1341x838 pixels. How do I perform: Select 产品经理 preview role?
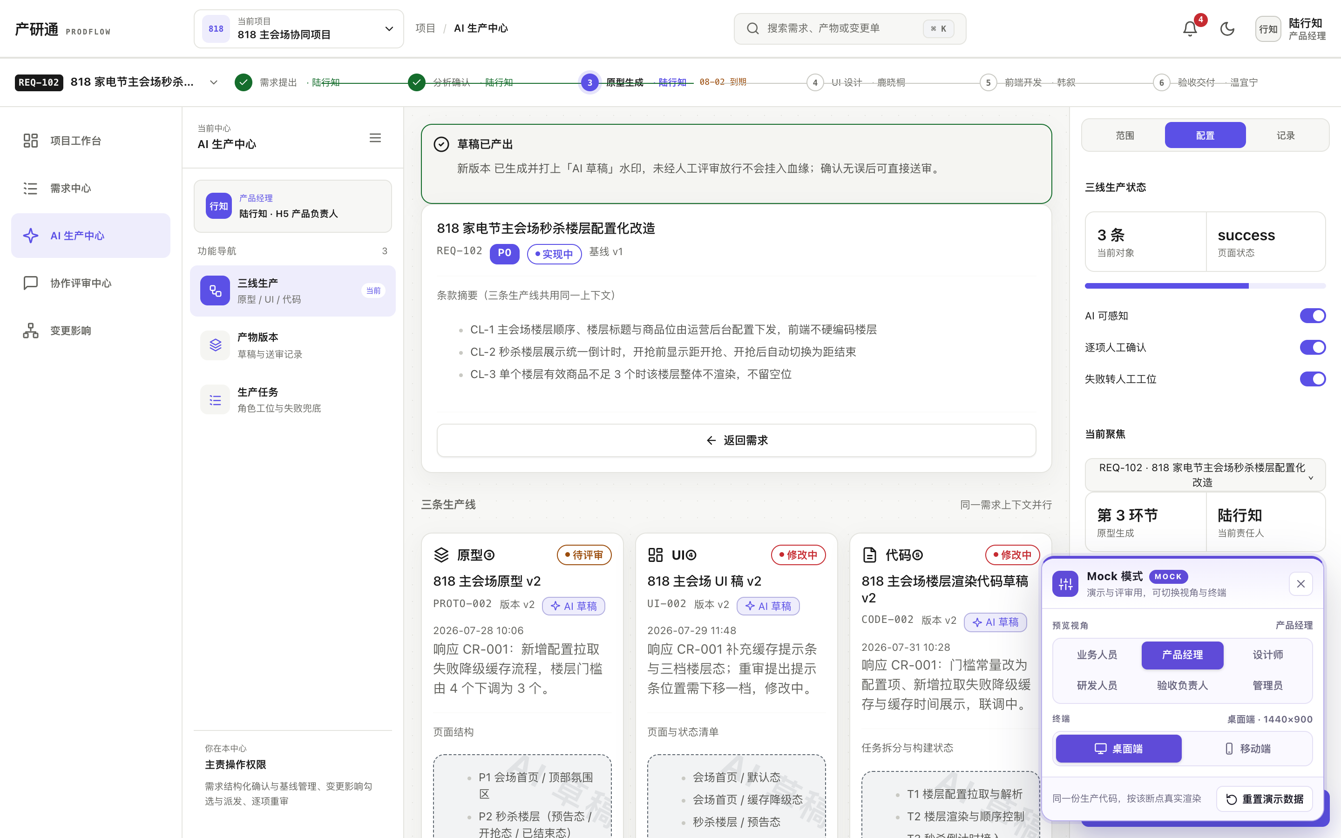(1182, 655)
